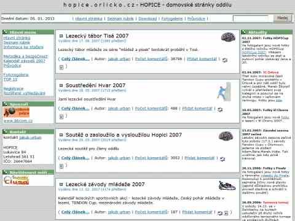Viewport: 295px width, 221px height.
Task: Click the helmet icon next to Soutěž o zasloužilo Hopici
Action: coord(226,136)
